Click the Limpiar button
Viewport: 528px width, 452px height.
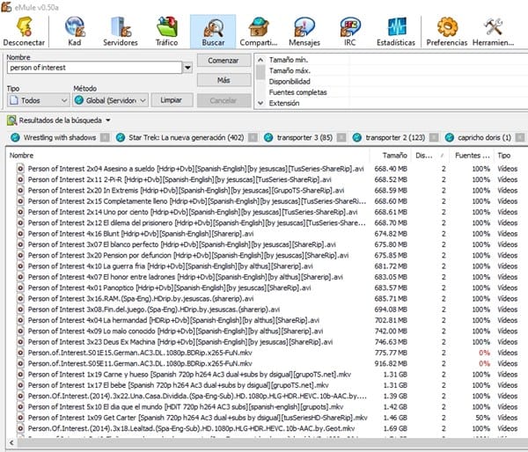click(172, 100)
